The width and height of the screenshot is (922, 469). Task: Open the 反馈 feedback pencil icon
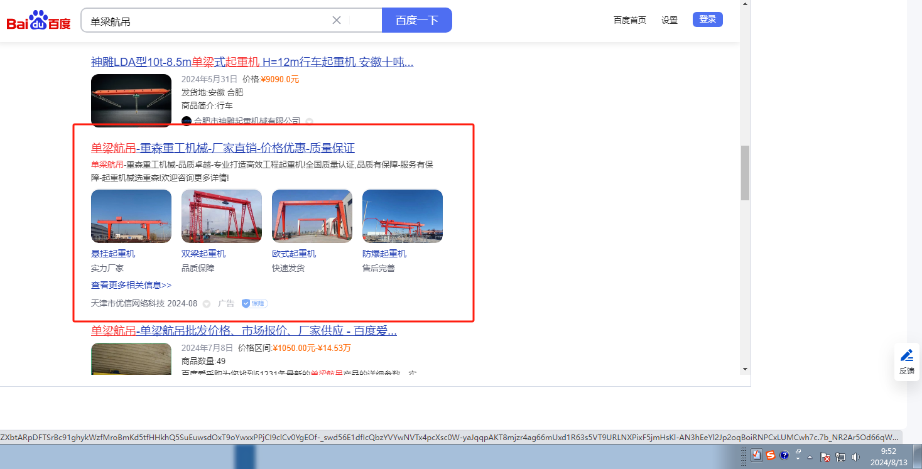[x=906, y=356]
